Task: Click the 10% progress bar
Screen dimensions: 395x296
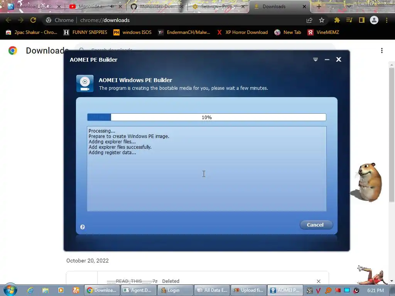Action: pyautogui.click(x=207, y=117)
